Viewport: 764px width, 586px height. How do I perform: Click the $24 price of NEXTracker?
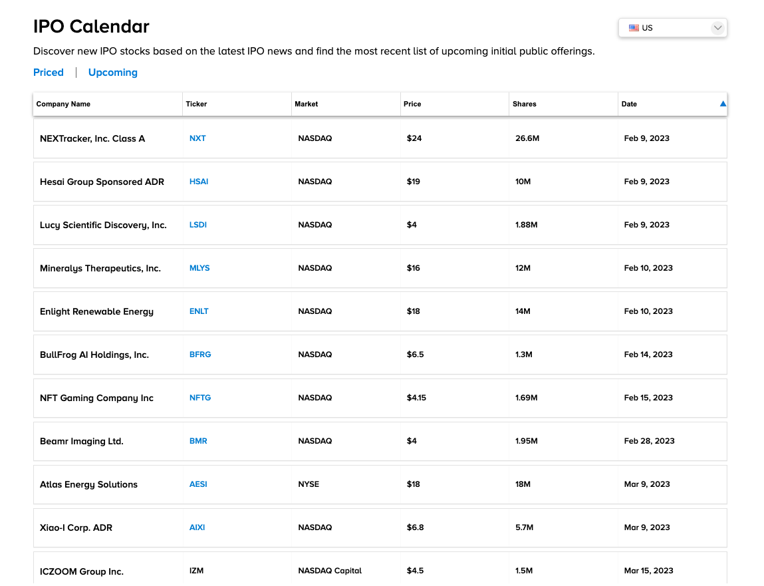pyautogui.click(x=414, y=138)
